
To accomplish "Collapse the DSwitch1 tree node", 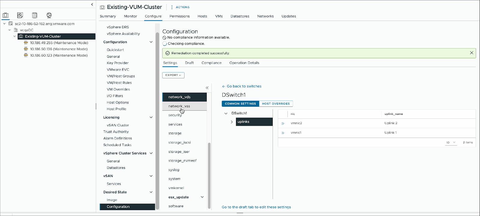I will pos(226,113).
